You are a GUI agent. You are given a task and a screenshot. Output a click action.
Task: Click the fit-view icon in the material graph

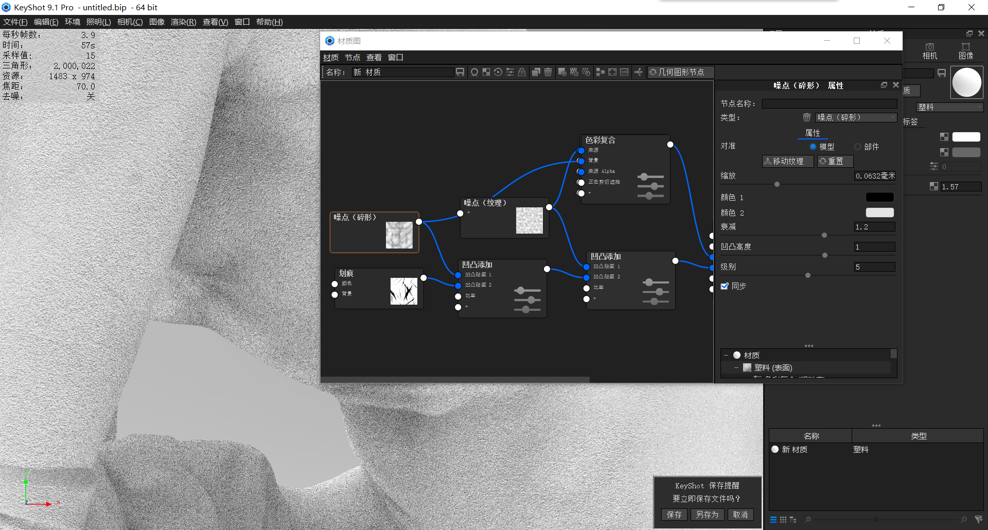[612, 72]
